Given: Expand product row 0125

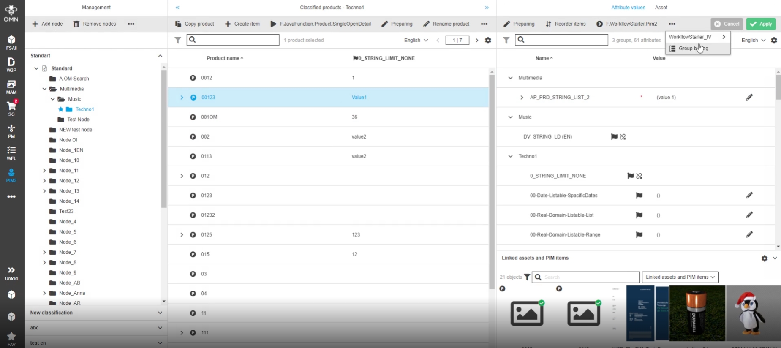Looking at the screenshot, I should pos(182,234).
